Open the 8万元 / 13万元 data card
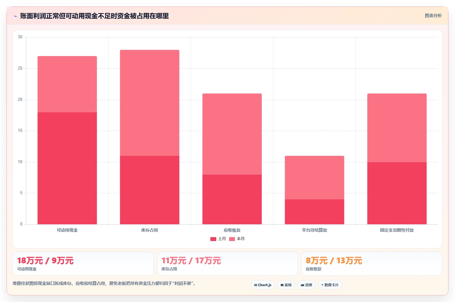This screenshot has height=302, width=455. tap(372, 264)
